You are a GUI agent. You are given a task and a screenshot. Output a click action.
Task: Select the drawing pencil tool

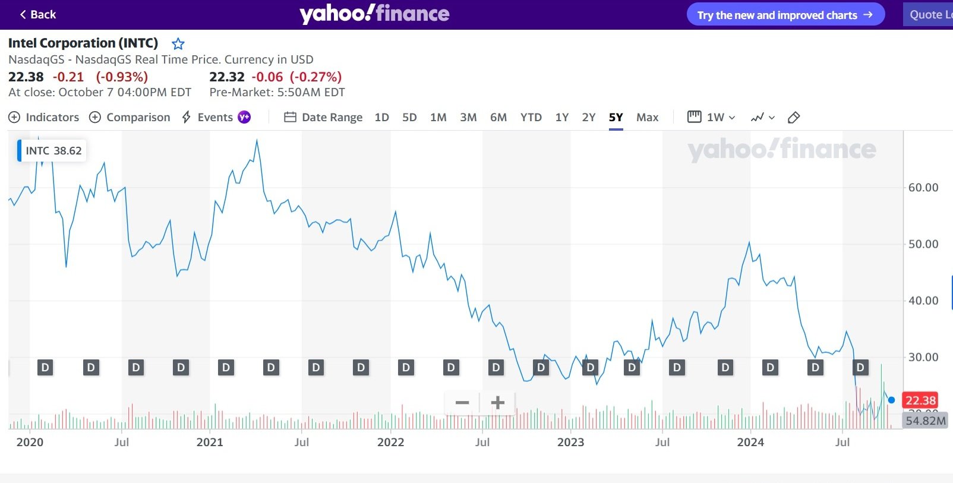[x=794, y=118]
